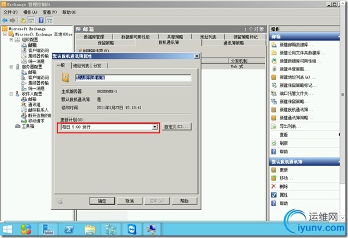Click 移动... action icon
The width and height of the screenshot is (348, 238).
274,178
